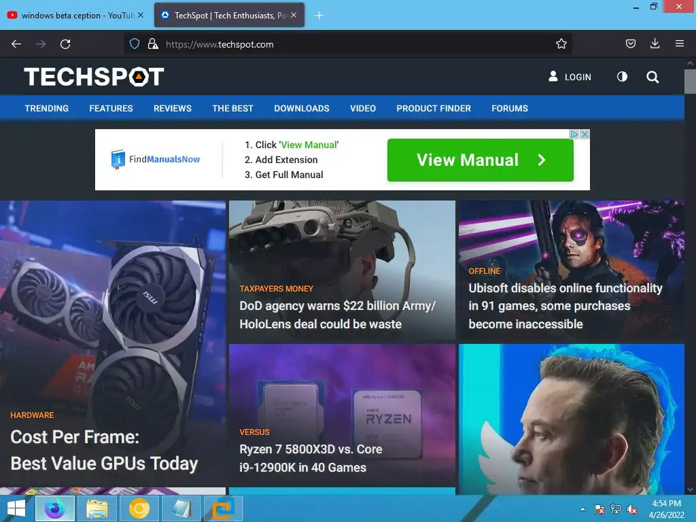Show hidden tray icons arrow
Viewport: 696px width, 522px height.
click(582, 509)
